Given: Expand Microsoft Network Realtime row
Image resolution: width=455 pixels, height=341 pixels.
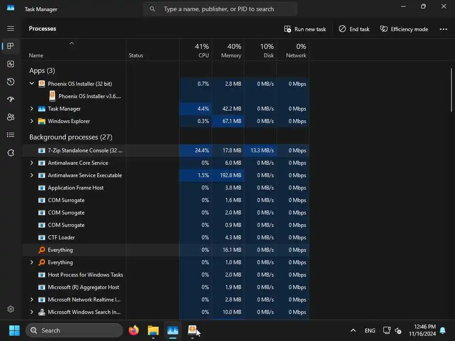Looking at the screenshot, I should coord(32,300).
